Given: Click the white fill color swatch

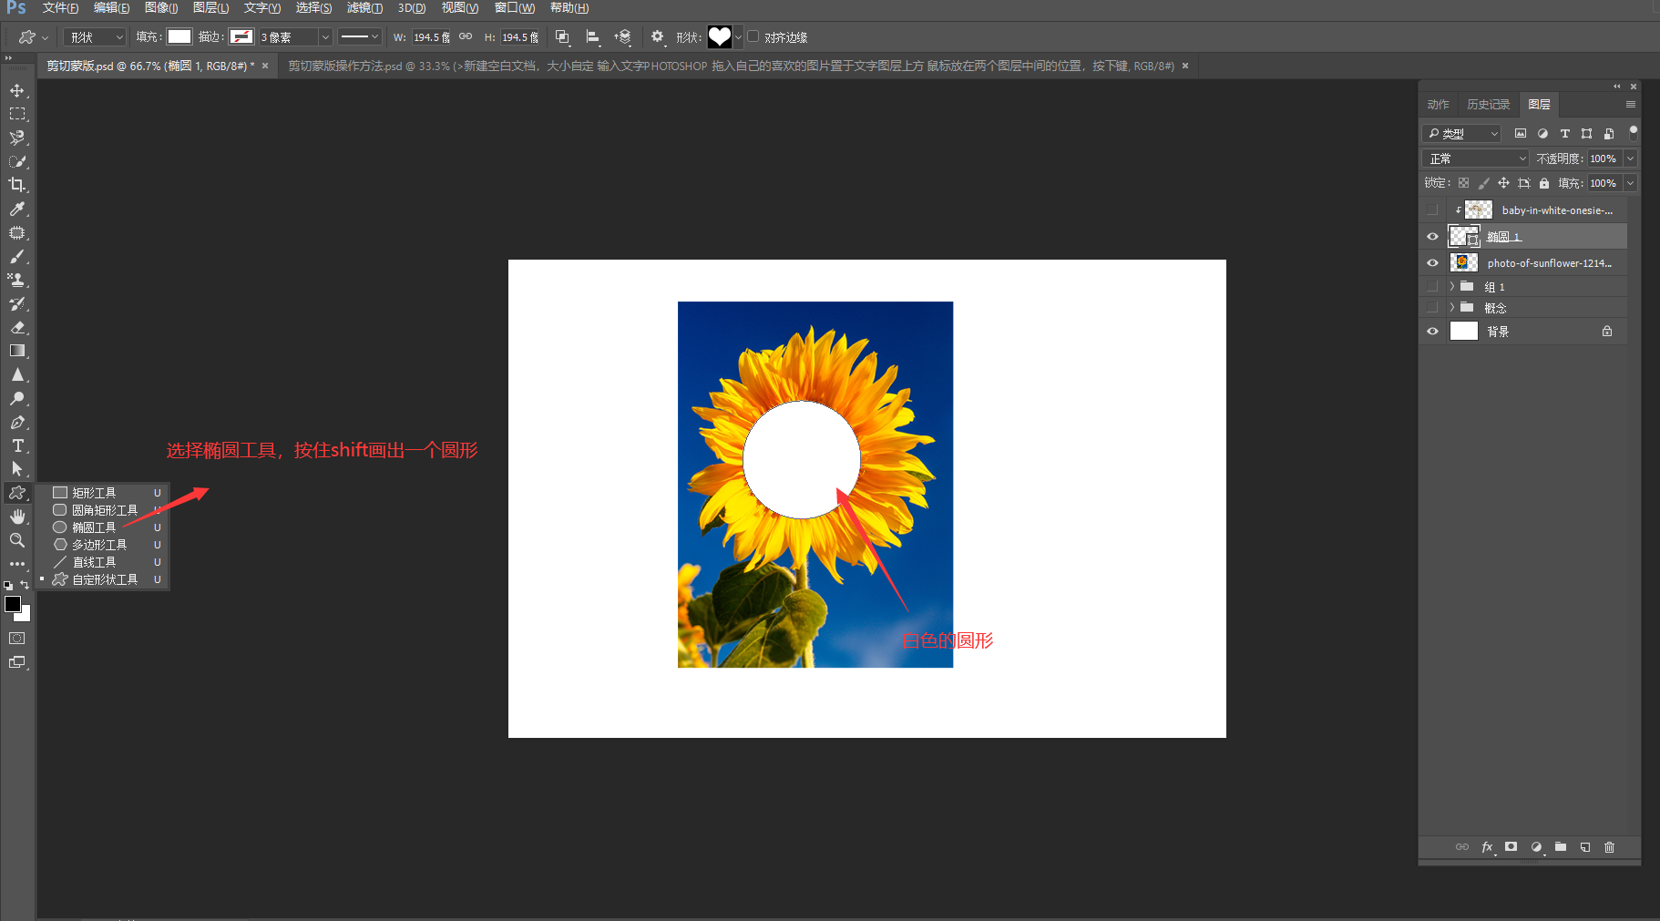Looking at the screenshot, I should tap(179, 37).
